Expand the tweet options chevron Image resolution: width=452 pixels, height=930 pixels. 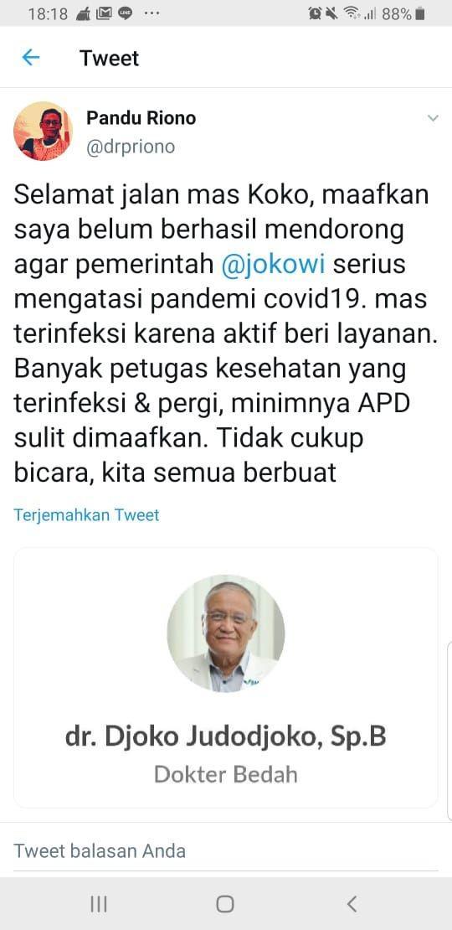pos(433,119)
